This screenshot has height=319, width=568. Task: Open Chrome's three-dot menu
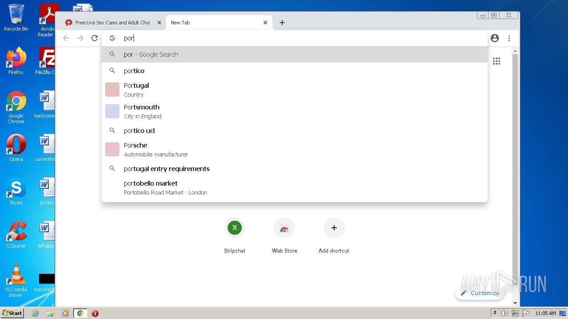point(509,38)
